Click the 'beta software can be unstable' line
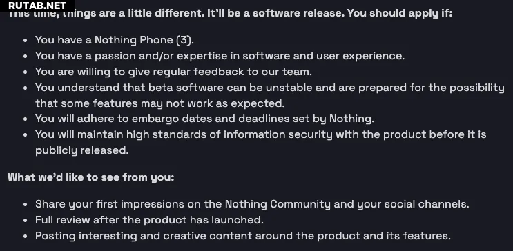 (270, 88)
